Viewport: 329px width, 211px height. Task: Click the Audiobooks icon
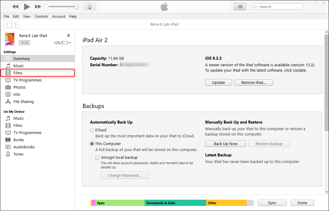pos(8,147)
